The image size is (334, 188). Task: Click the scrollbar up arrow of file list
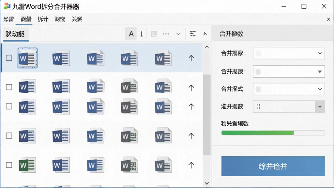[207, 47]
